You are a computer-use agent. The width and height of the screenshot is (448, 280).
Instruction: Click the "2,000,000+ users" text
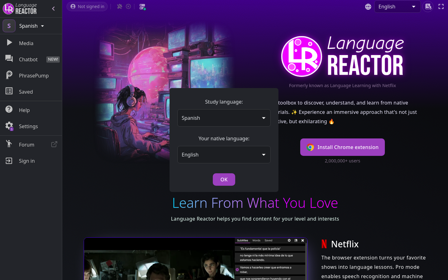[x=343, y=161]
